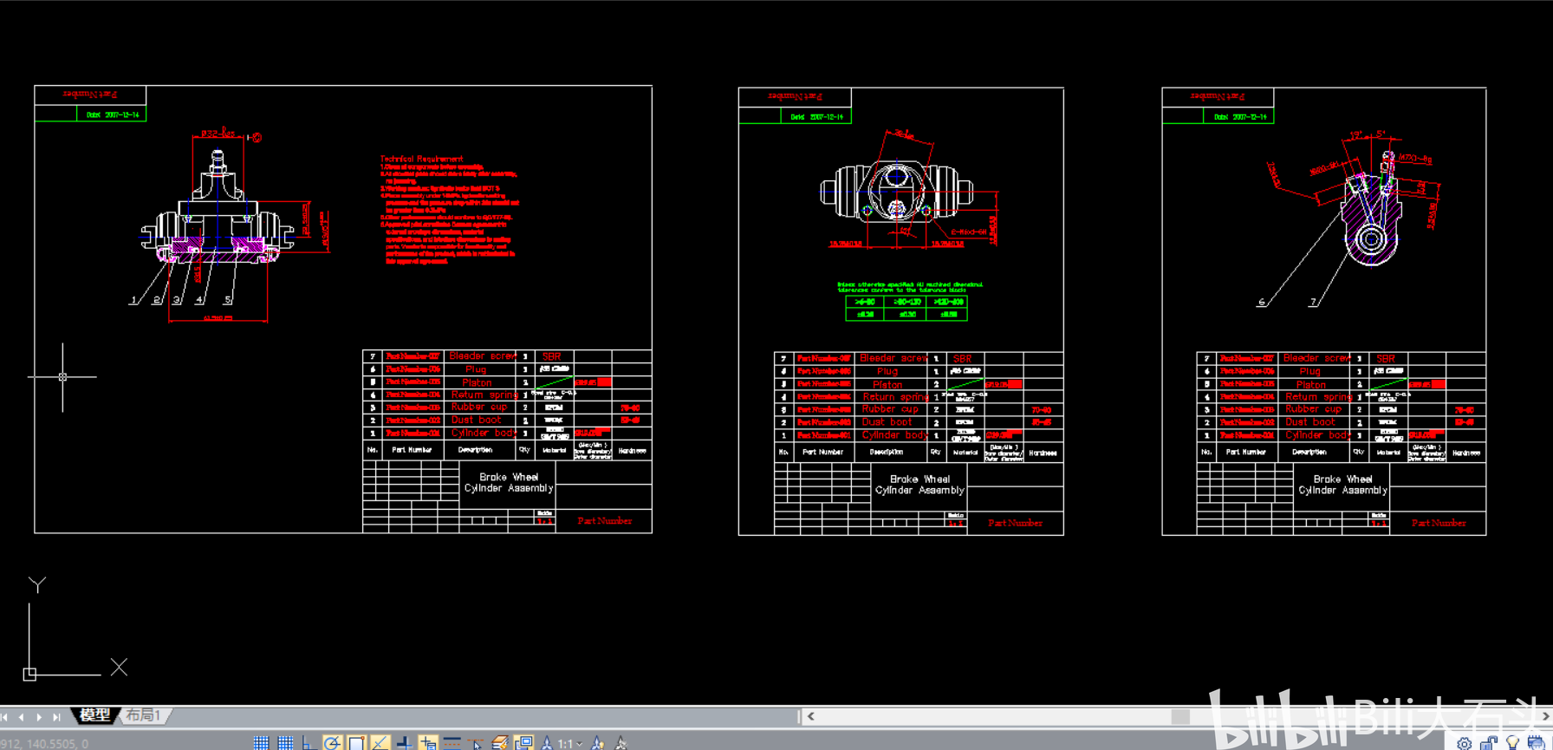Image resolution: width=1553 pixels, height=750 pixels.
Task: Select balloon number 7 in right drawing
Action: pos(1313,302)
